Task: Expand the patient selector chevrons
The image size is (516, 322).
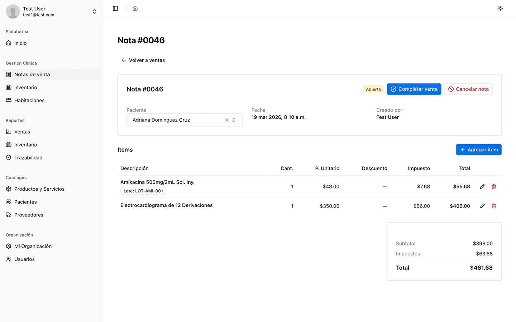Action: (234, 120)
